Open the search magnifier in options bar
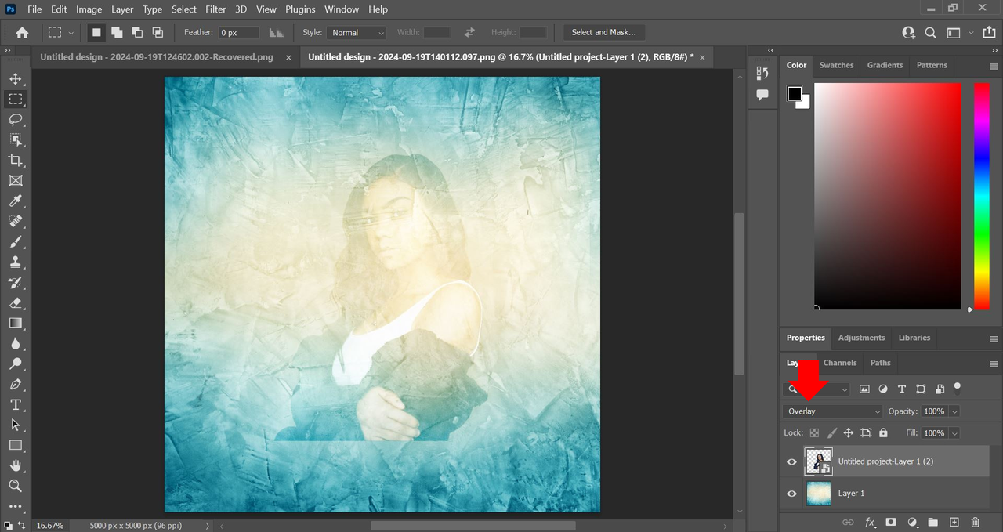This screenshot has width=1003, height=532. pos(931,33)
